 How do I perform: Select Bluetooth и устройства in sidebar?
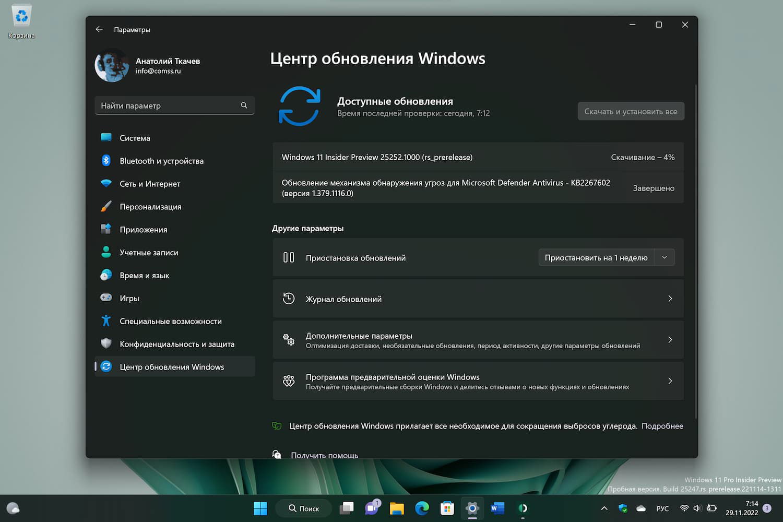(x=161, y=161)
